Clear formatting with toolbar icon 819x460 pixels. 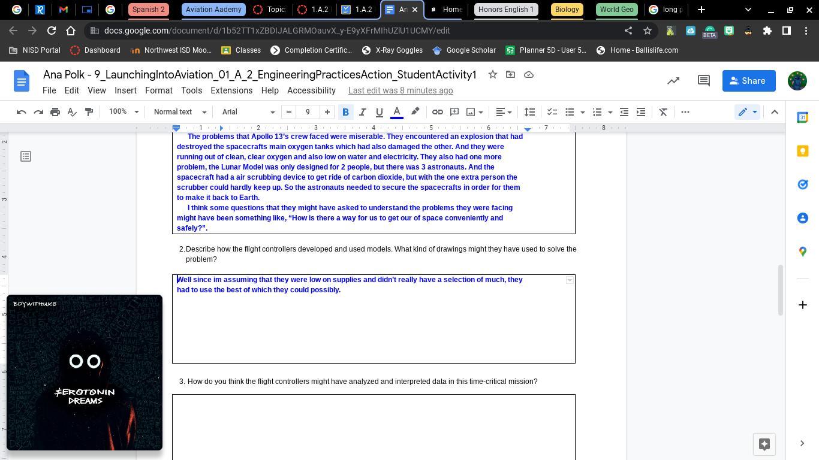[663, 112]
